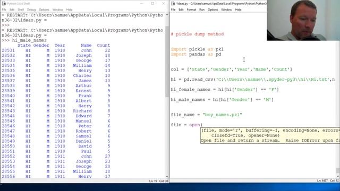Open Edit menu in ideas.py editor
340x191 pixels.
tap(181, 10)
